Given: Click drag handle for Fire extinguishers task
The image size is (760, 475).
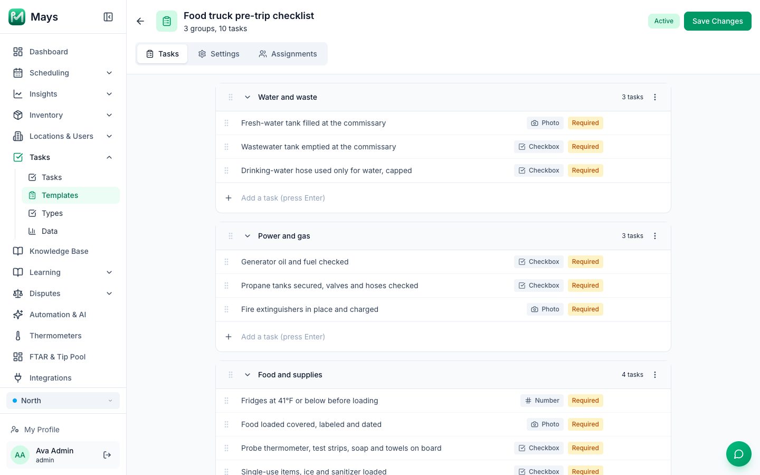Looking at the screenshot, I should (226, 309).
